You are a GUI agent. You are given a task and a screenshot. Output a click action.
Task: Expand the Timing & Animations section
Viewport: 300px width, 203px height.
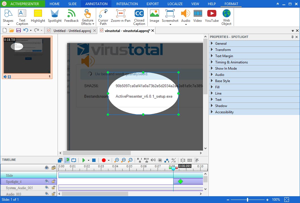click(x=231, y=62)
